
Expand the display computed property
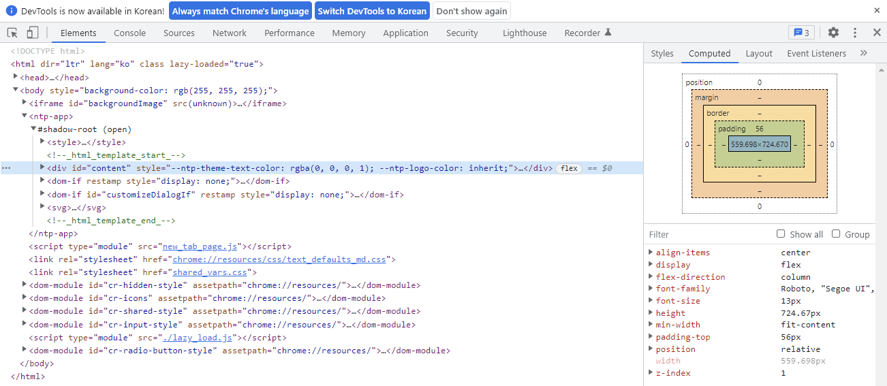650,264
